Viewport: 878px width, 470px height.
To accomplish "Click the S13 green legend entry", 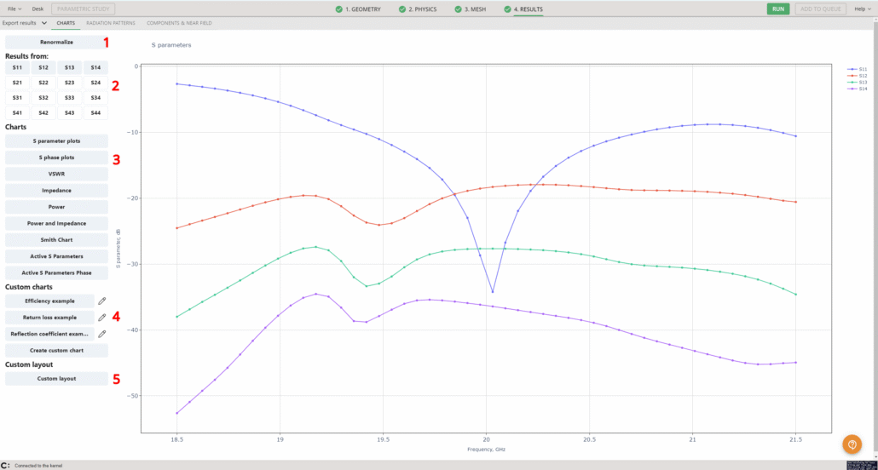I will (x=858, y=82).
